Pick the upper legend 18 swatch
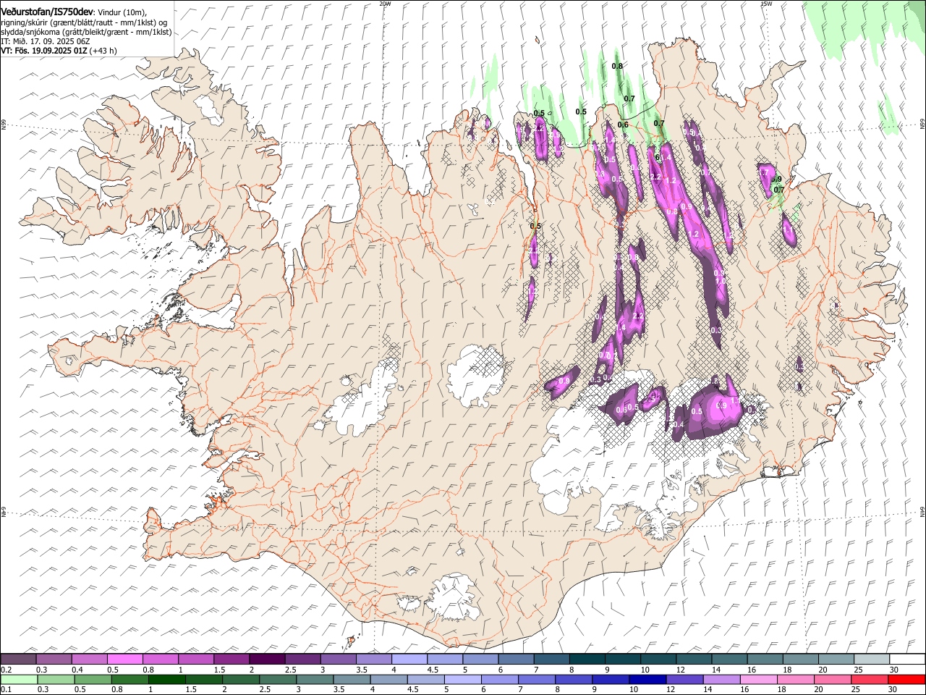The image size is (926, 695). tap(800, 660)
